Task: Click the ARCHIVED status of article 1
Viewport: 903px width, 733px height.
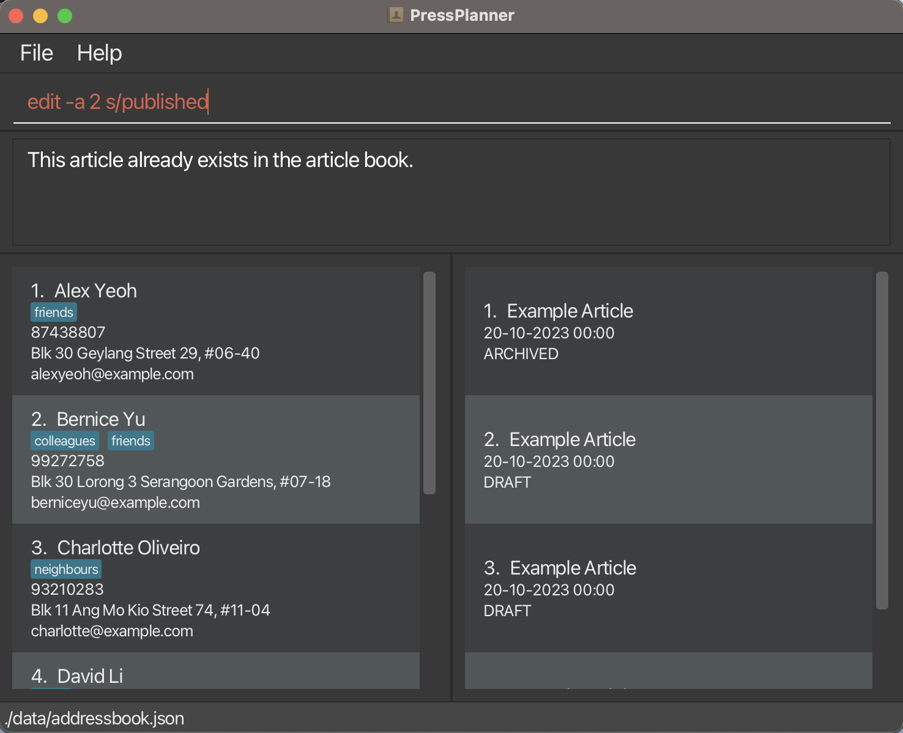Action: coord(521,354)
